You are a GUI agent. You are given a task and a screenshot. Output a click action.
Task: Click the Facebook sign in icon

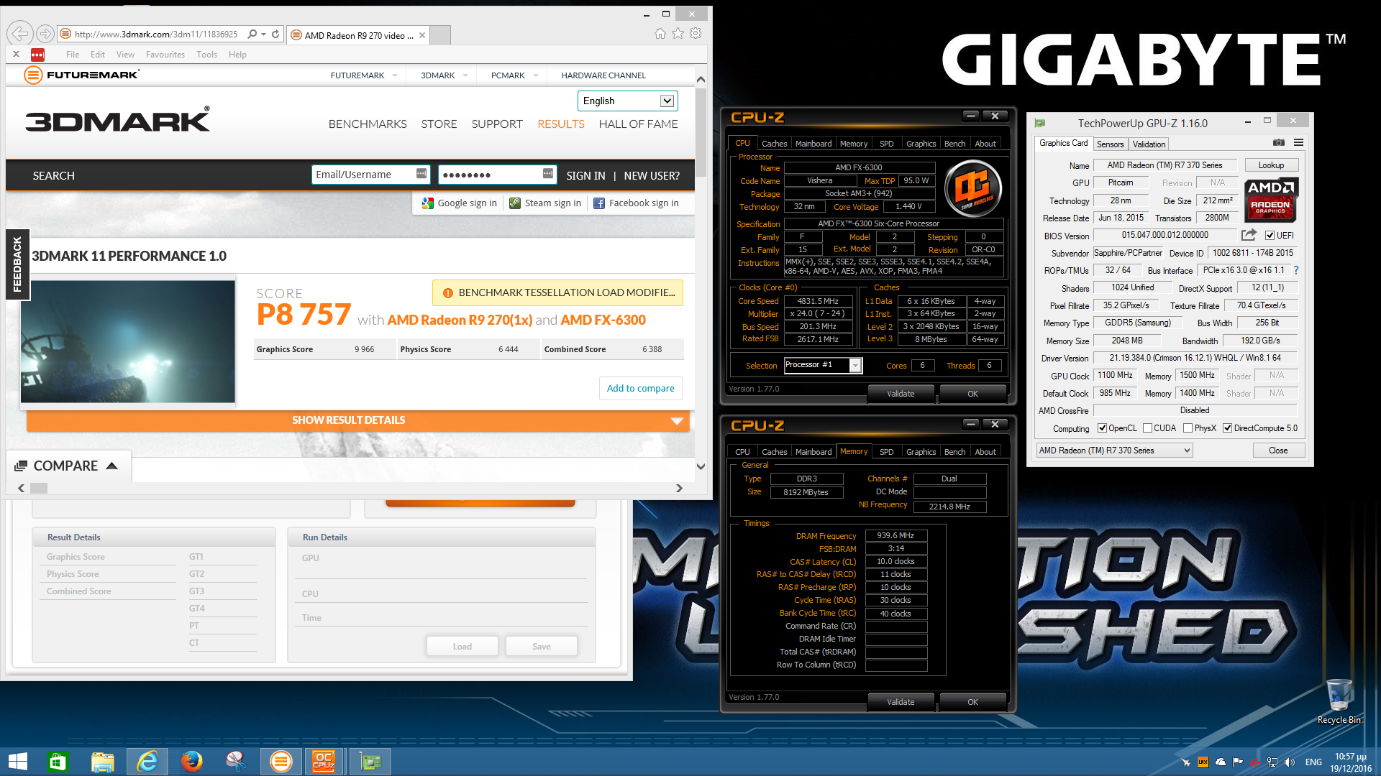599,203
